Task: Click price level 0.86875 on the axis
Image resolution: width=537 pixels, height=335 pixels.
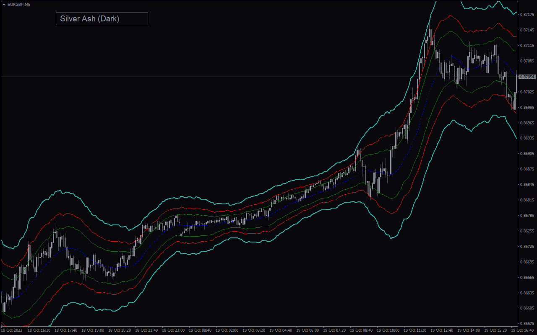Action: (x=527, y=169)
